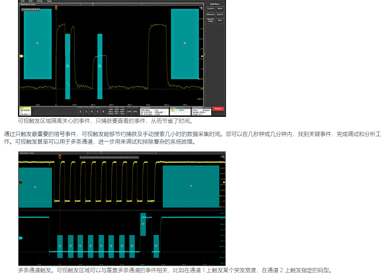Open the DVM digital voltmeter

[x=129, y=111]
